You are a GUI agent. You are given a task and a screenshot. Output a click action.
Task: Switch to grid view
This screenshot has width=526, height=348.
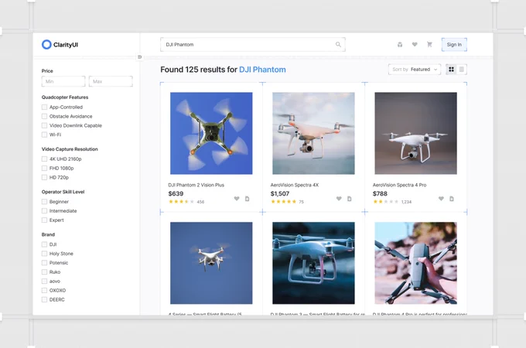click(x=451, y=70)
